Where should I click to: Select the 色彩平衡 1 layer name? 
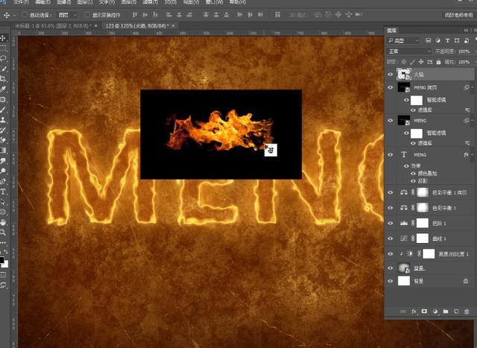point(444,208)
